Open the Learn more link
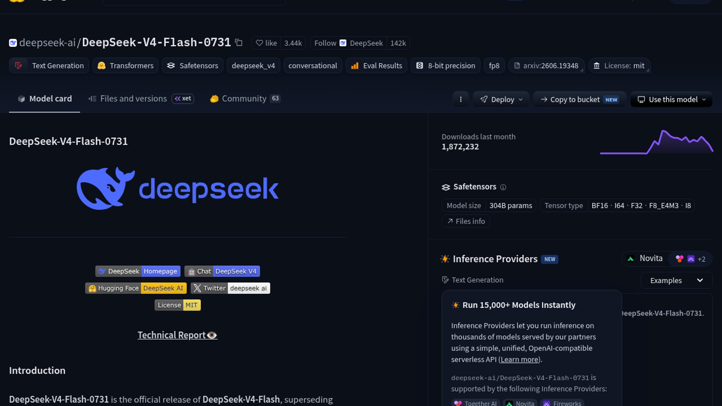This screenshot has width=722, height=406. (519, 359)
